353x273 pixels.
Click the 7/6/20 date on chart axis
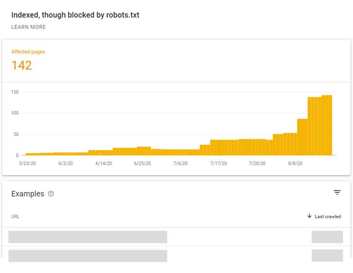pyautogui.click(x=181, y=163)
